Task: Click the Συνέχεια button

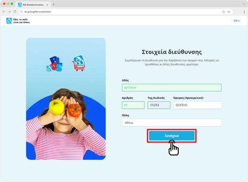Action: click(x=172, y=136)
